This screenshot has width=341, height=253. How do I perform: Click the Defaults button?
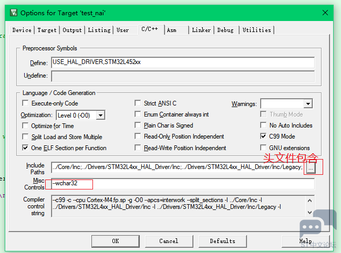pyautogui.click(x=223, y=241)
